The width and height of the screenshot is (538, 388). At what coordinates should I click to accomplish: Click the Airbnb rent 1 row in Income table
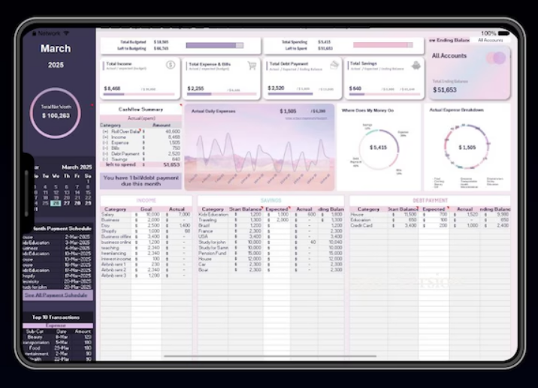pos(147,264)
